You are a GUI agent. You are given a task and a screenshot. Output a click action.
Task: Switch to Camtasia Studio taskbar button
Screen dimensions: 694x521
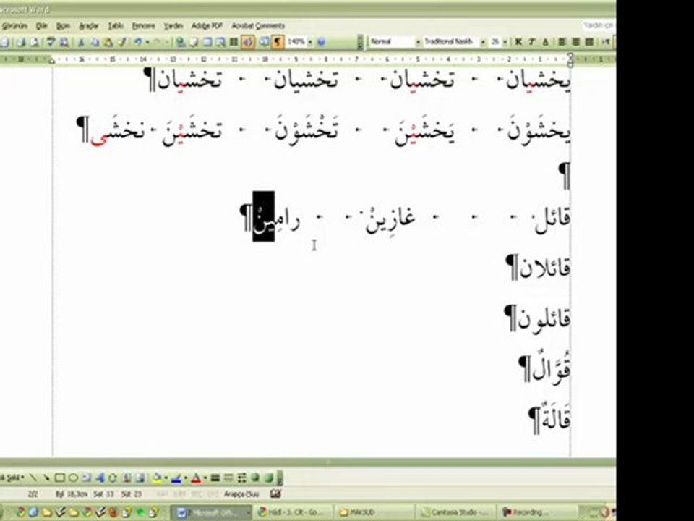coord(456,512)
